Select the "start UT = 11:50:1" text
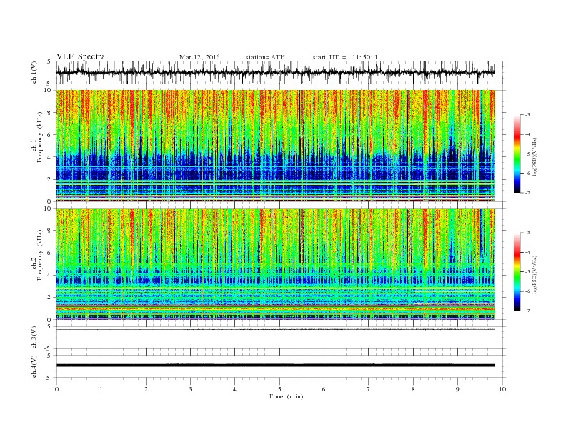The height and width of the screenshot is (437, 566). coord(345,57)
